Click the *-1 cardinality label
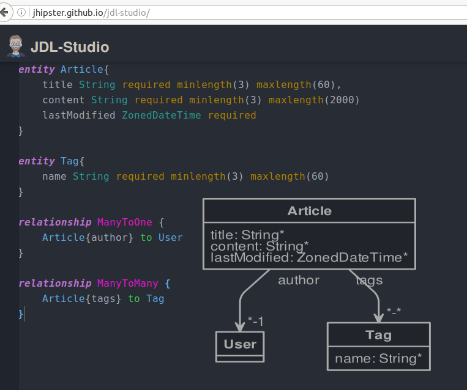This screenshot has width=467, height=390. tap(256, 320)
